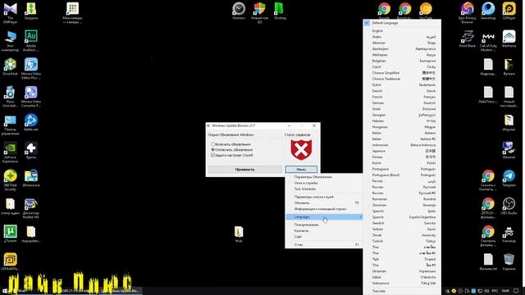Choose Включить обновления radio option
The height and width of the screenshot is (295, 525).
click(x=231, y=144)
